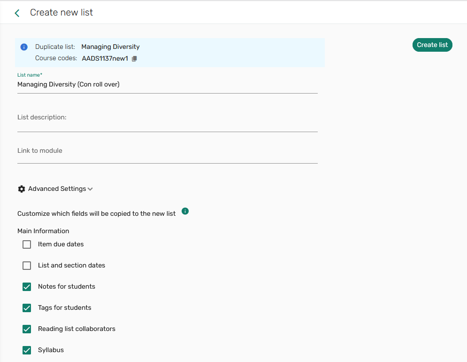The width and height of the screenshot is (467, 362).
Task: Click the Create new list page title
Action: [x=61, y=12]
